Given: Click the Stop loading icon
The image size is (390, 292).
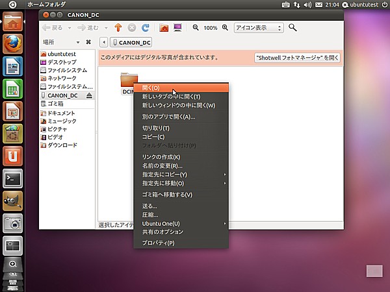Looking at the screenshot, I should pyautogui.click(x=132, y=27).
